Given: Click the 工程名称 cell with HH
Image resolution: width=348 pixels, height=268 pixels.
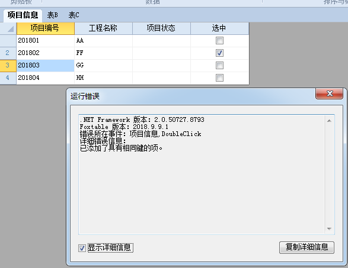Looking at the screenshot, I should point(103,78).
